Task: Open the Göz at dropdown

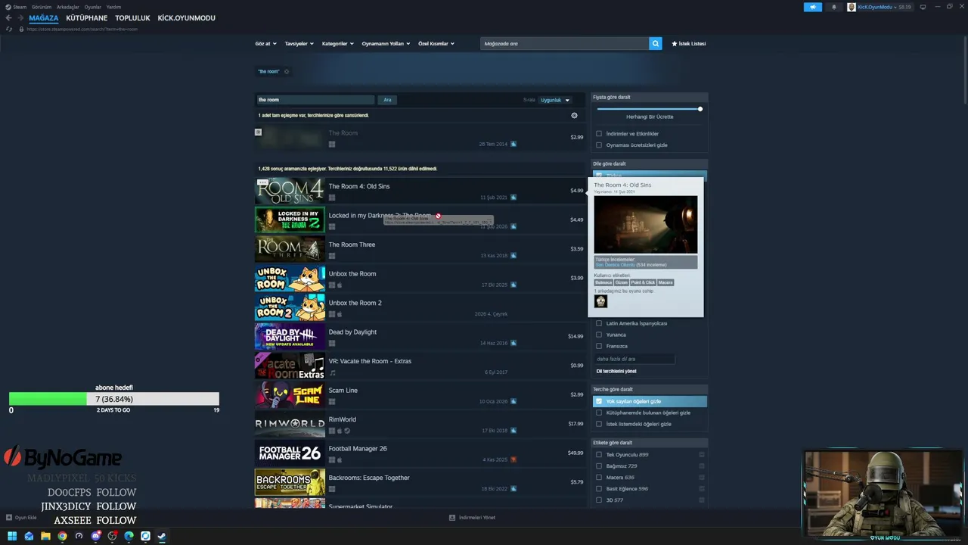Action: point(265,43)
